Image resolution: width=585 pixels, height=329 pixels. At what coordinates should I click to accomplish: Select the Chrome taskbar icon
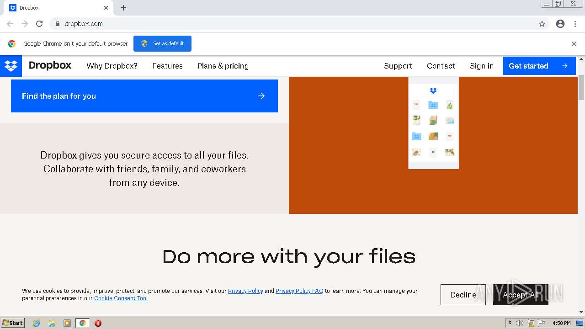(82, 323)
